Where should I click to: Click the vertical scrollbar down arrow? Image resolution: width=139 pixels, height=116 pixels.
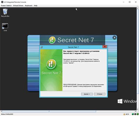pyautogui.click(x=138, y=109)
